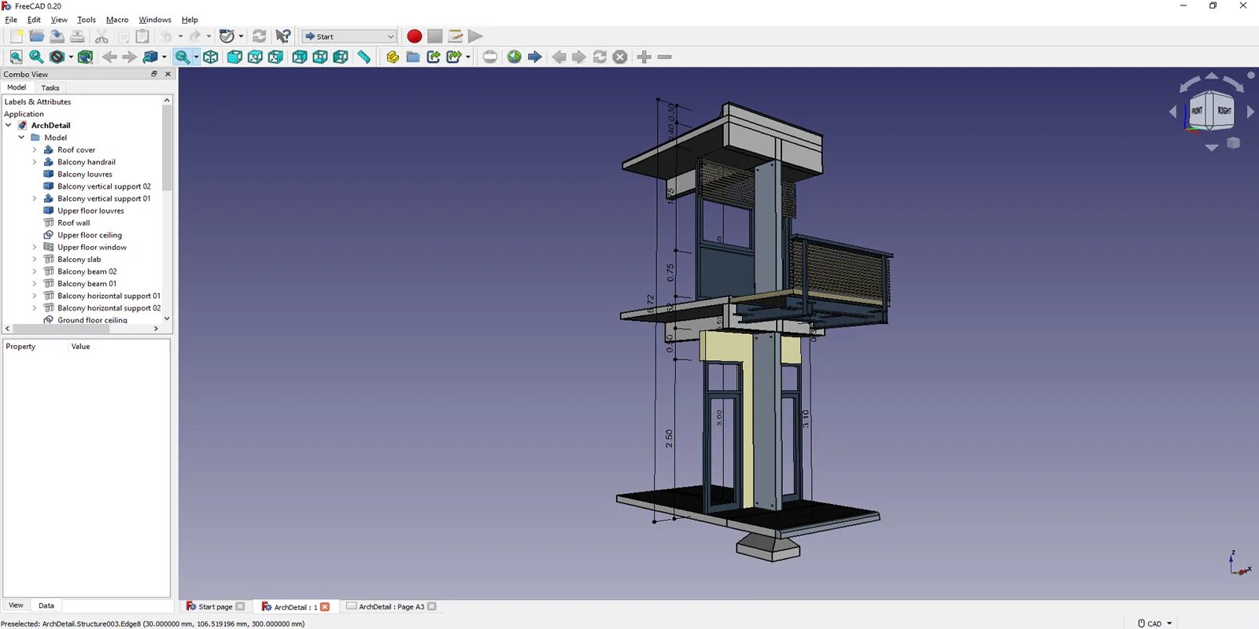
Task: Set the view to isometric
Action: click(210, 57)
